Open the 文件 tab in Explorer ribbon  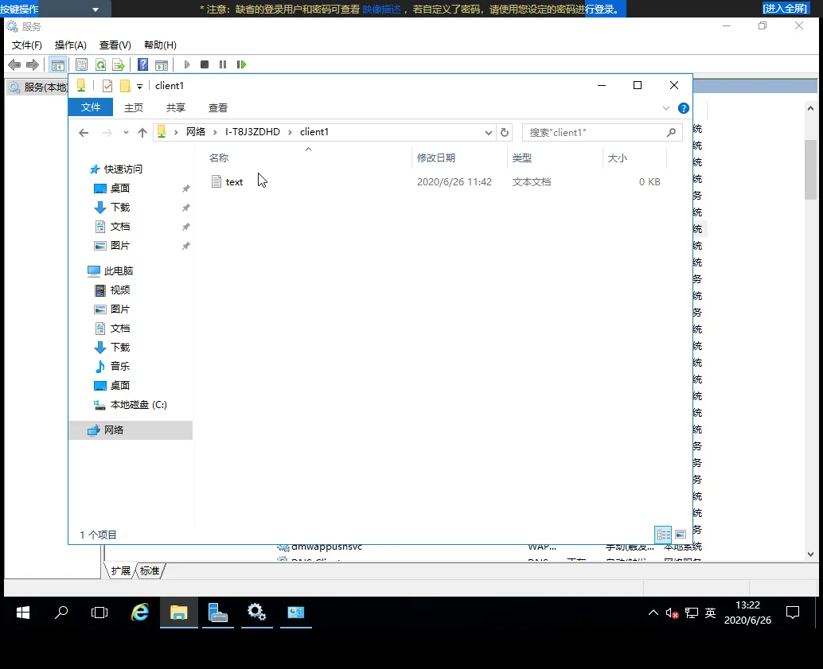91,107
